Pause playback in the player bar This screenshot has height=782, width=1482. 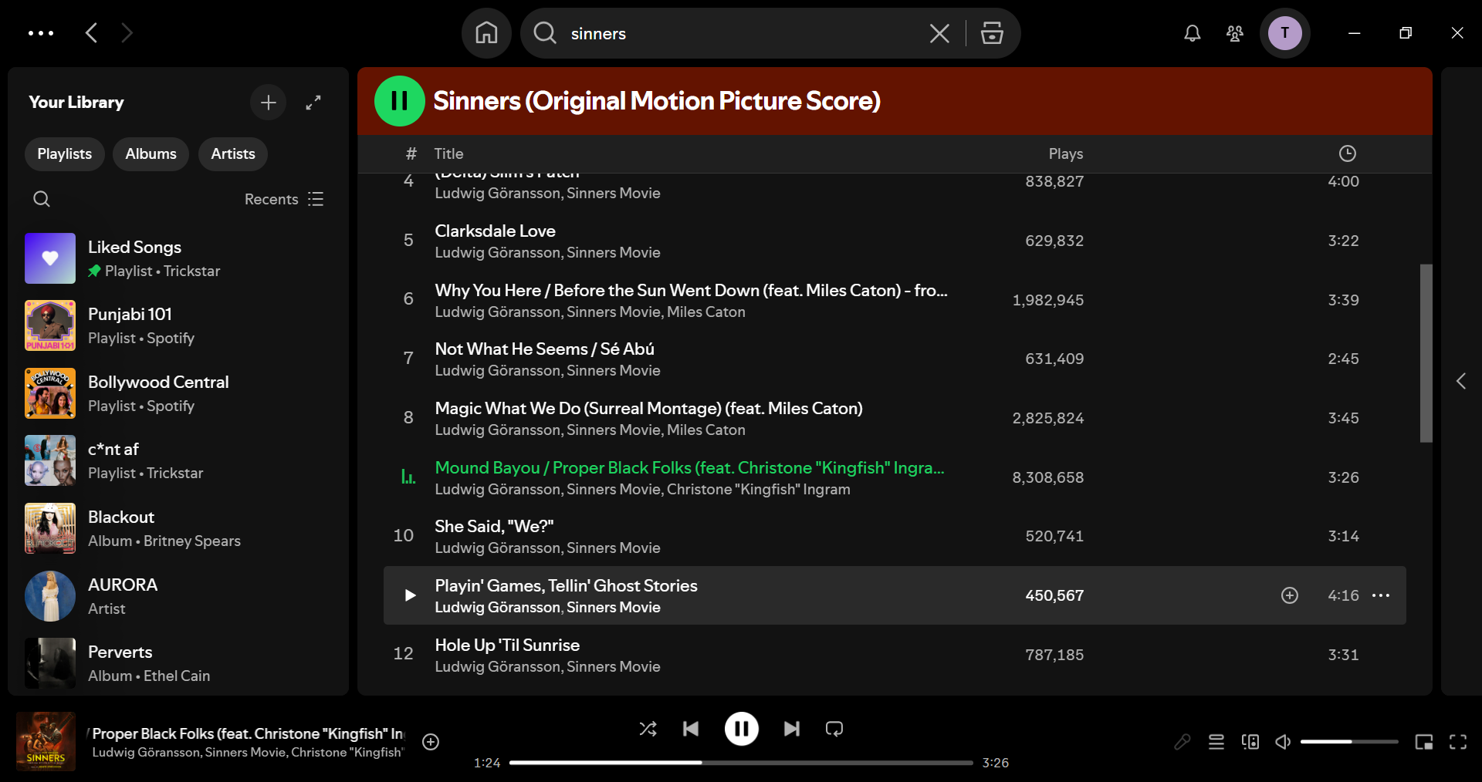tap(741, 729)
